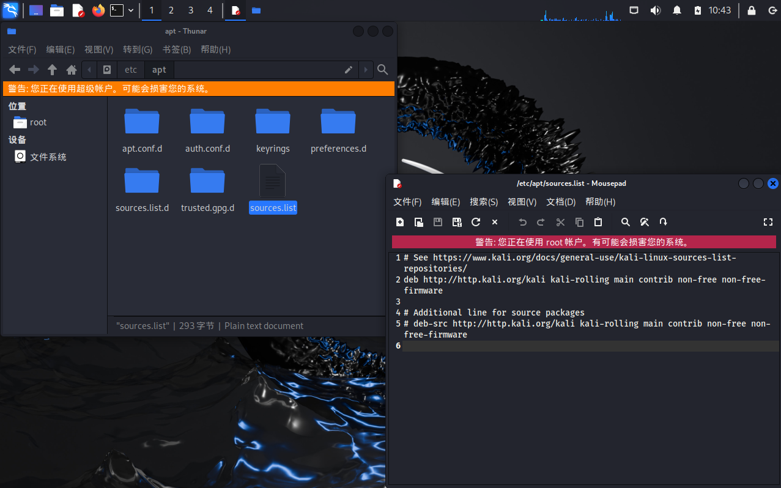This screenshot has height=488, width=781.
Task: Open Thunar's 视图(V) menu
Action: point(99,50)
